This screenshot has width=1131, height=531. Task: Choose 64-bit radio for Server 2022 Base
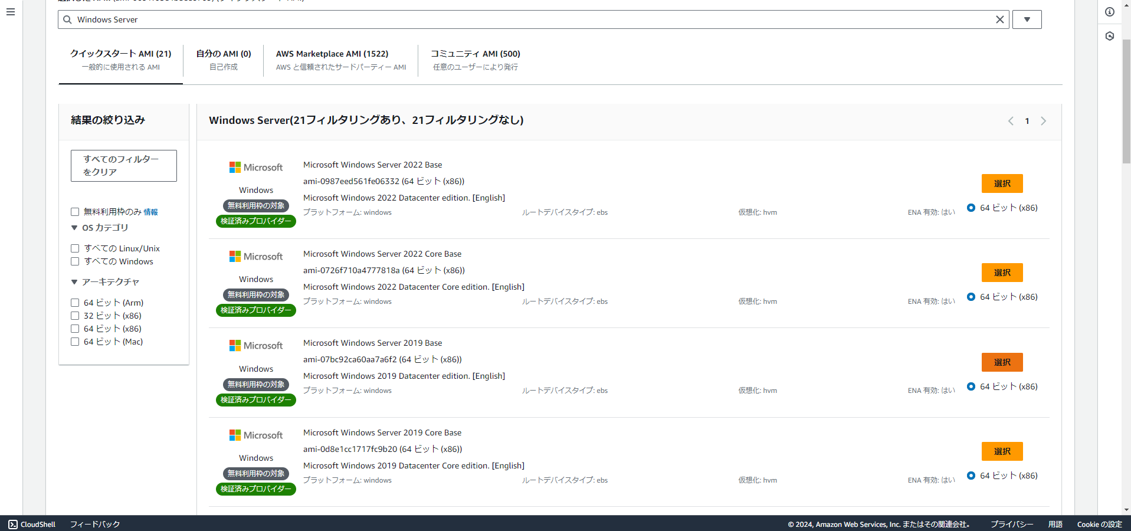point(971,208)
